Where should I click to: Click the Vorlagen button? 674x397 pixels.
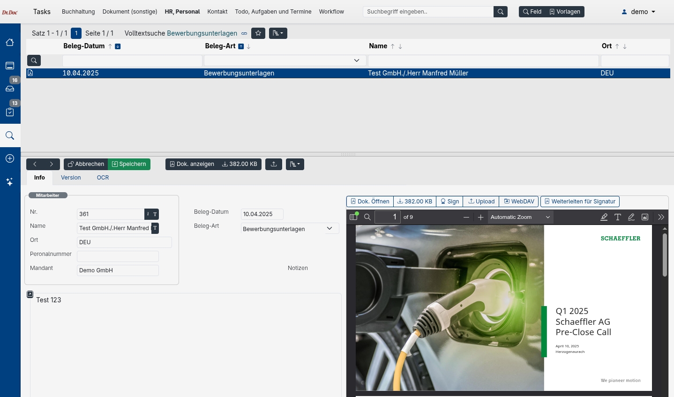pyautogui.click(x=565, y=12)
